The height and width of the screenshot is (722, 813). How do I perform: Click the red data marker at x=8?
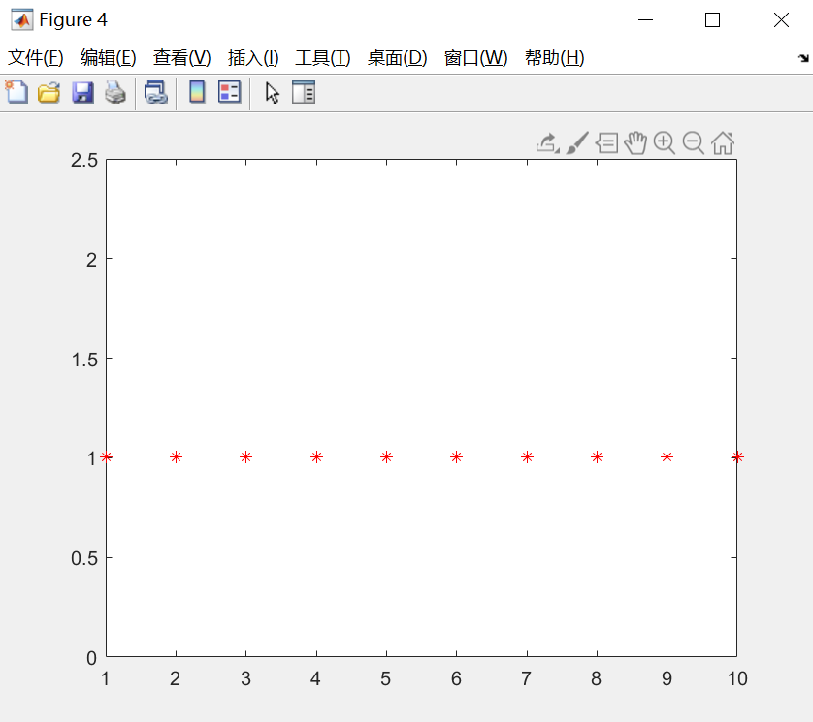click(597, 456)
